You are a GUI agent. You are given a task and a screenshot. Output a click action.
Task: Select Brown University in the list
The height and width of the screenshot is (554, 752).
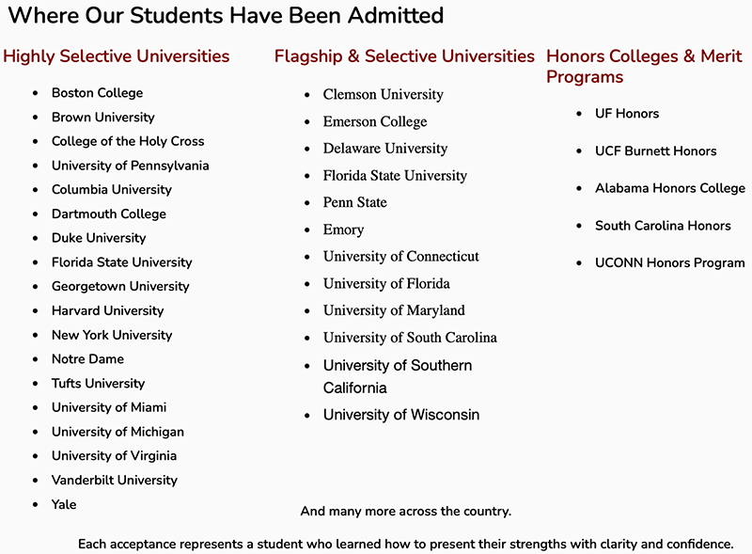102,118
